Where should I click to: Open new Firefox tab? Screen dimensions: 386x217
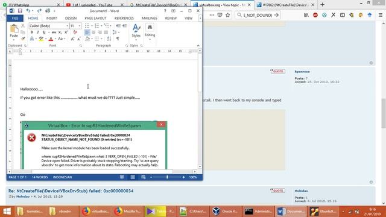[x=322, y=4]
